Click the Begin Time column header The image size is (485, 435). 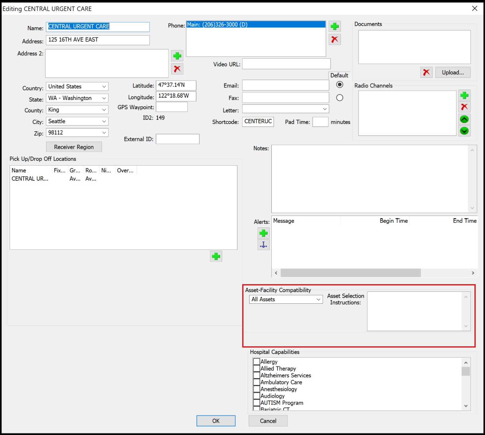tap(375, 221)
